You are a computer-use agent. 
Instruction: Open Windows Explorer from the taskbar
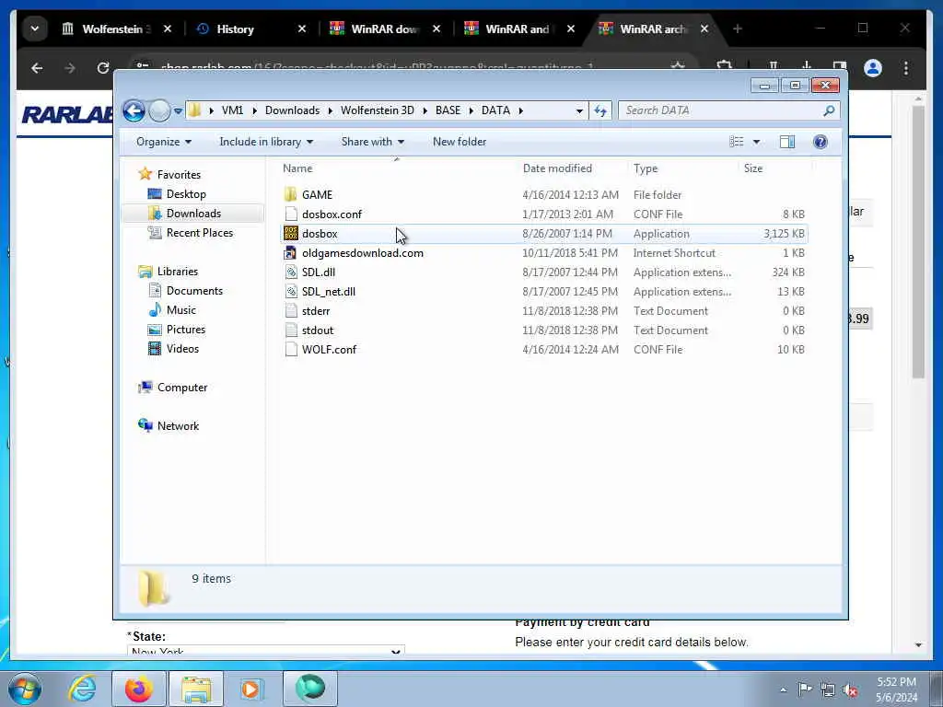[x=196, y=689]
